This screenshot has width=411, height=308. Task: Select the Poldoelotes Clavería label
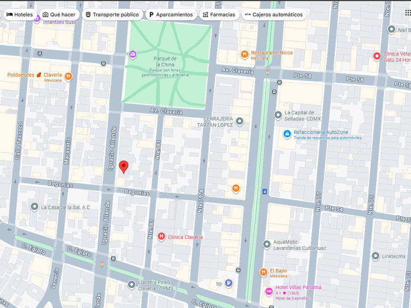[x=35, y=75]
